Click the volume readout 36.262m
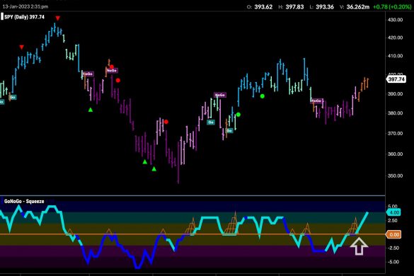Screen dimensions: 414x276 click(x=358, y=7)
